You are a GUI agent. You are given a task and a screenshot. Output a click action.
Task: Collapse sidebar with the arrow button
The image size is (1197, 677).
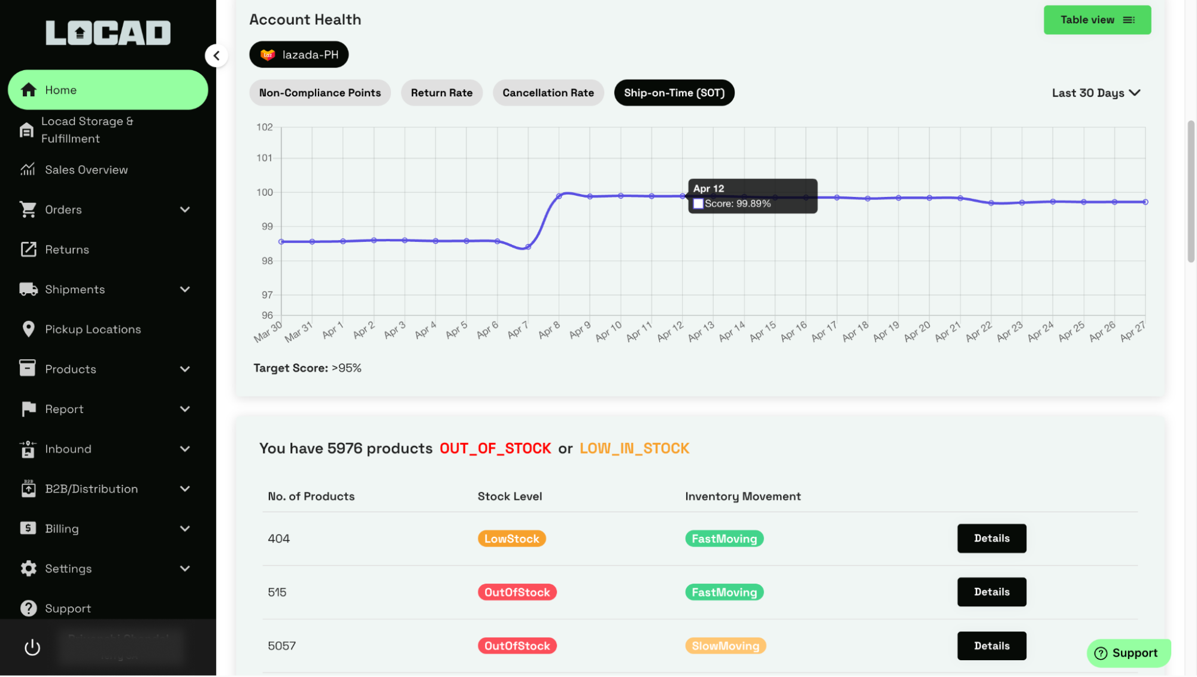point(216,56)
